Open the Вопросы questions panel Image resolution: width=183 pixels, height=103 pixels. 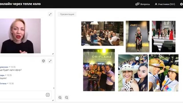142,4
